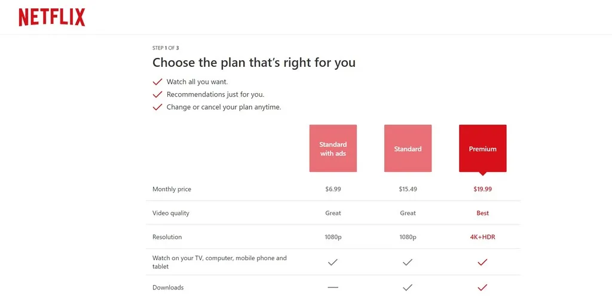Click the dash under Standard with ads Downloads
Screen dimensions: 612x302
tap(333, 287)
